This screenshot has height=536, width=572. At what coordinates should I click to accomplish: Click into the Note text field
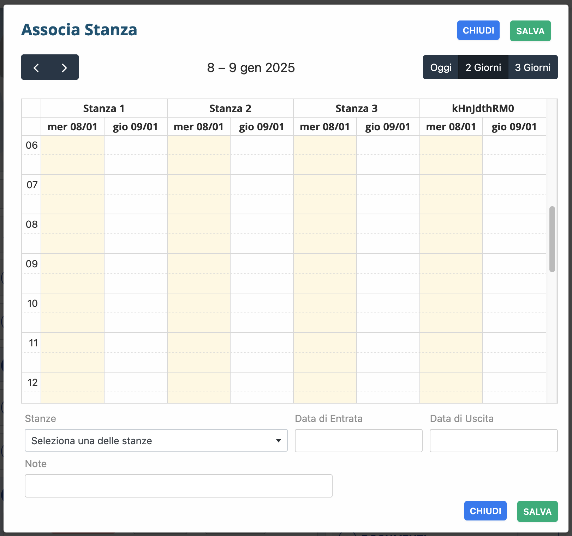[178, 486]
